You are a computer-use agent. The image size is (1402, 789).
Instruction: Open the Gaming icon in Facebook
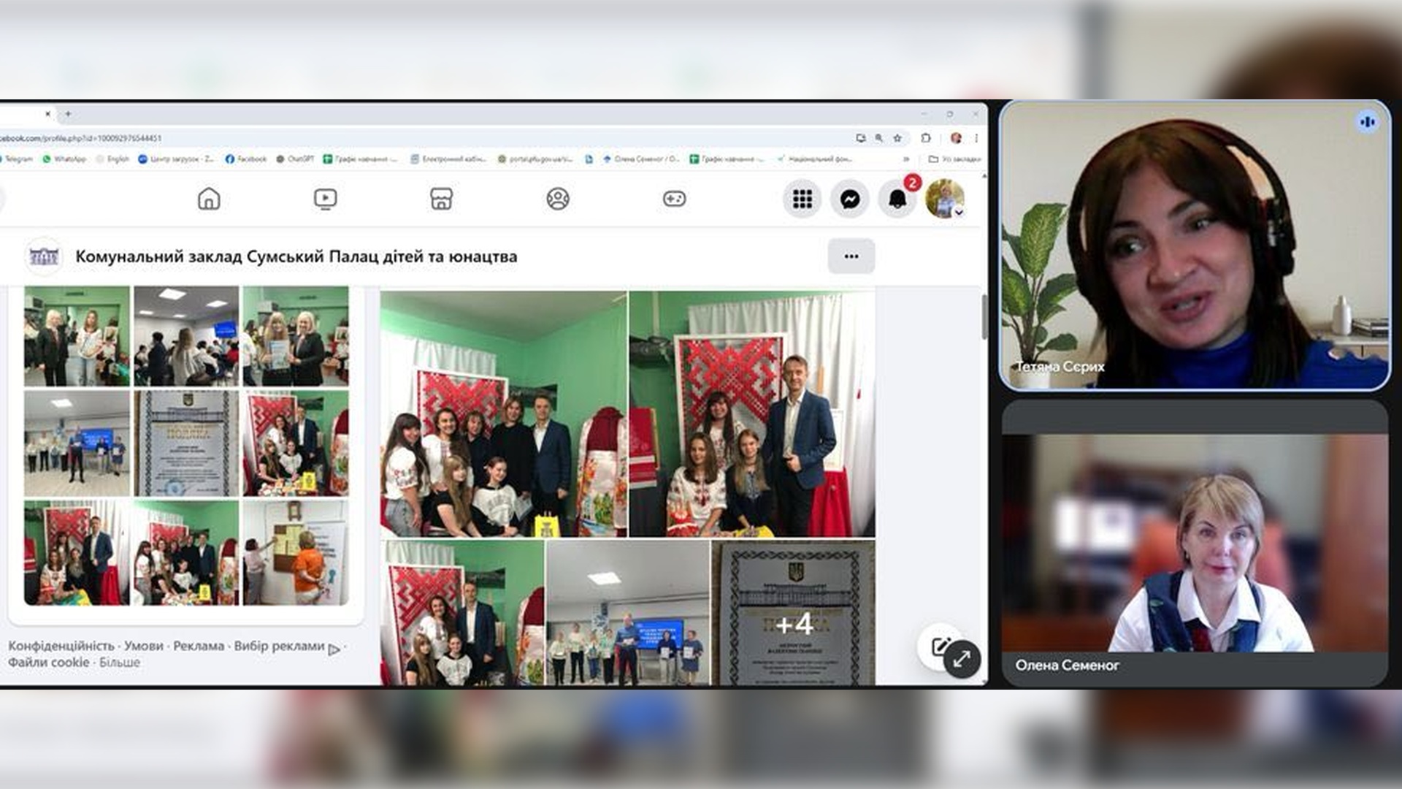pyautogui.click(x=674, y=199)
